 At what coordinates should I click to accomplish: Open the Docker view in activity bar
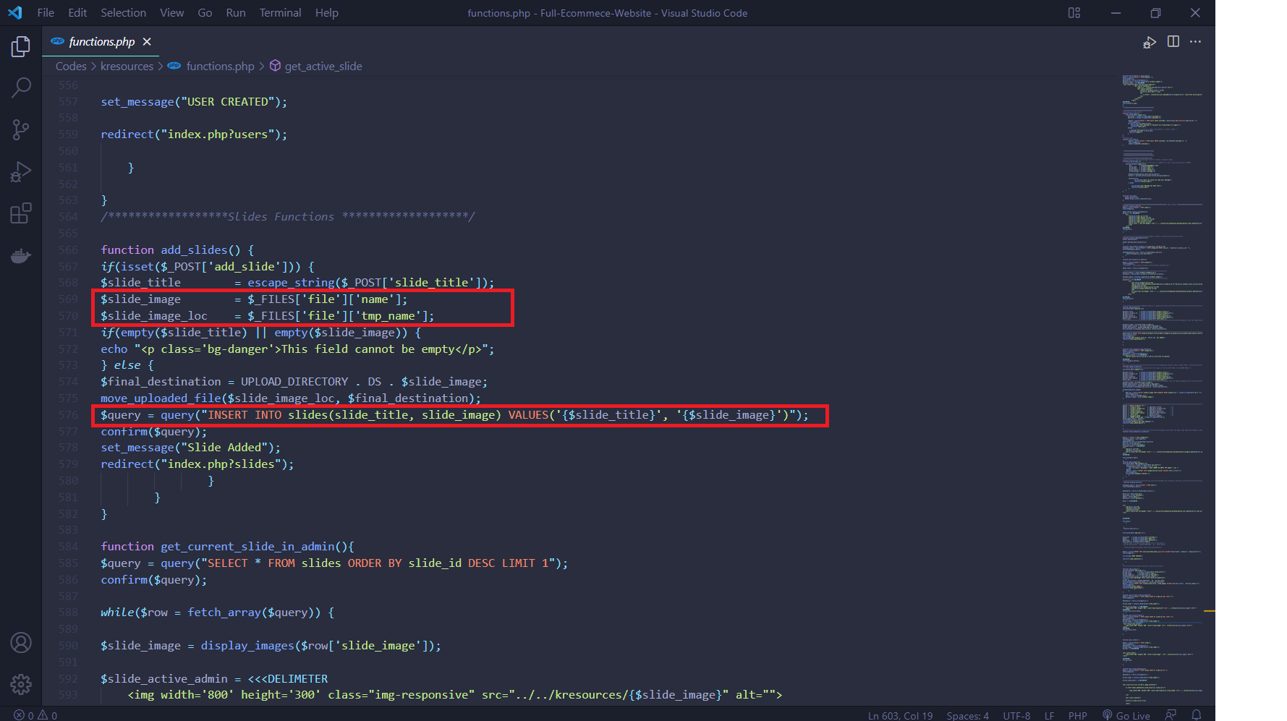pyautogui.click(x=21, y=255)
